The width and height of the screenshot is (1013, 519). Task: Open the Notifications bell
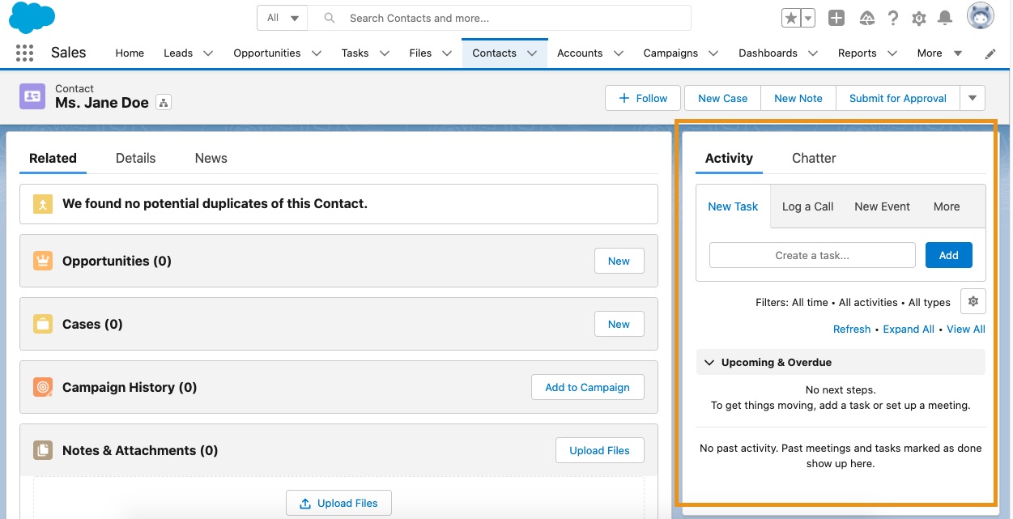[944, 18]
